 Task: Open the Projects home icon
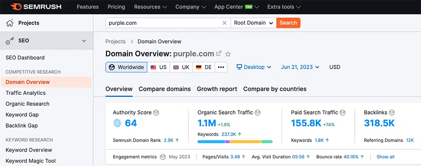10,23
